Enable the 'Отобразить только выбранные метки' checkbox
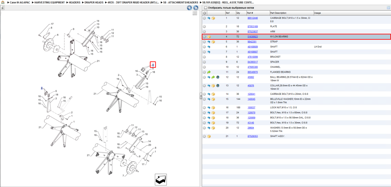The height and width of the screenshot is (187, 391). pos(206,8)
